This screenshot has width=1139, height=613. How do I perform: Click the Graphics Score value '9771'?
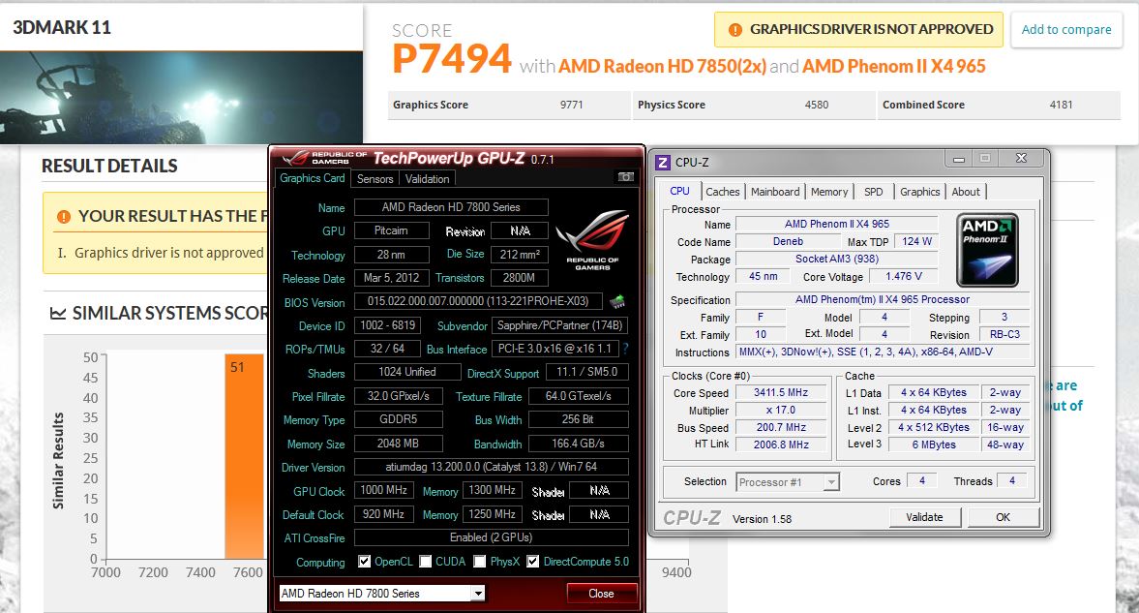572,105
